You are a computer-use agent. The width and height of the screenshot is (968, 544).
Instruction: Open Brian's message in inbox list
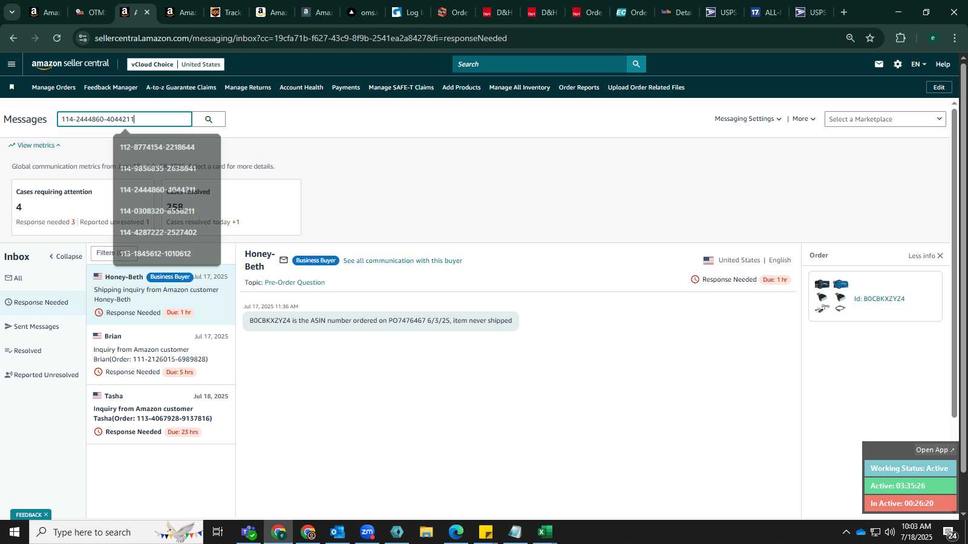tap(161, 354)
